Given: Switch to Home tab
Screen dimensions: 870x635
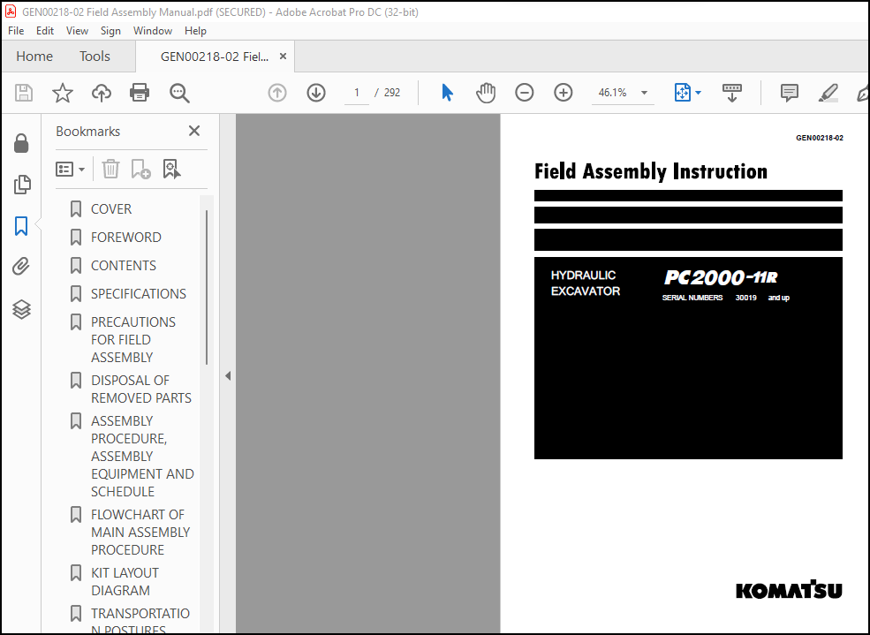Looking at the screenshot, I should pyautogui.click(x=34, y=56).
